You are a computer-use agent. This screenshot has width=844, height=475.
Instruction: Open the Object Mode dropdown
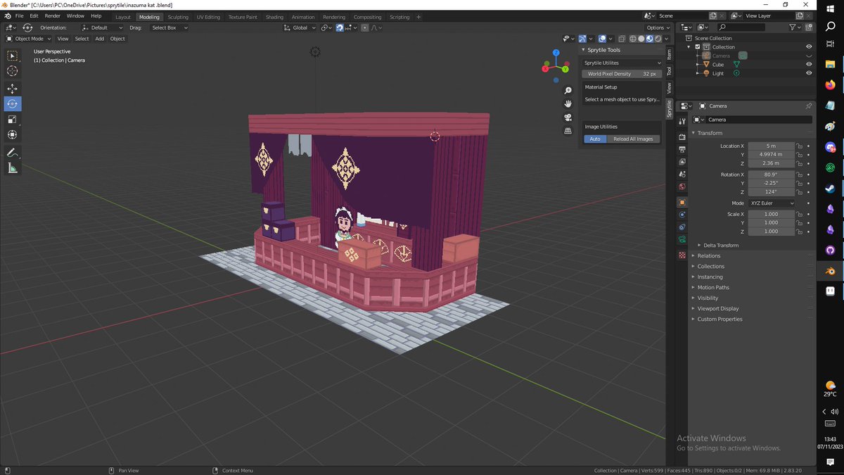click(30, 39)
